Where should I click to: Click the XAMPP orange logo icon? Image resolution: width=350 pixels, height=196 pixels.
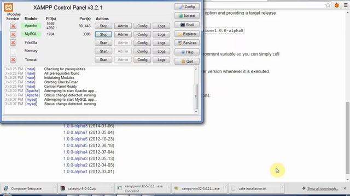click(x=9, y=7)
